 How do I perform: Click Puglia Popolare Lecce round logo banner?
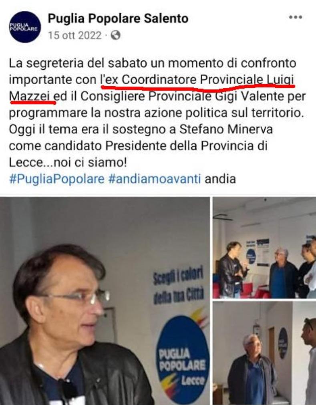pyautogui.click(x=183, y=361)
